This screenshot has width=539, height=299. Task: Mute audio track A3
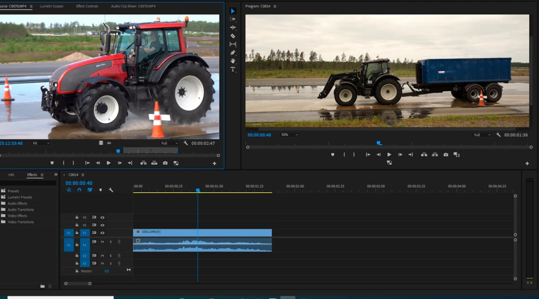point(103,263)
